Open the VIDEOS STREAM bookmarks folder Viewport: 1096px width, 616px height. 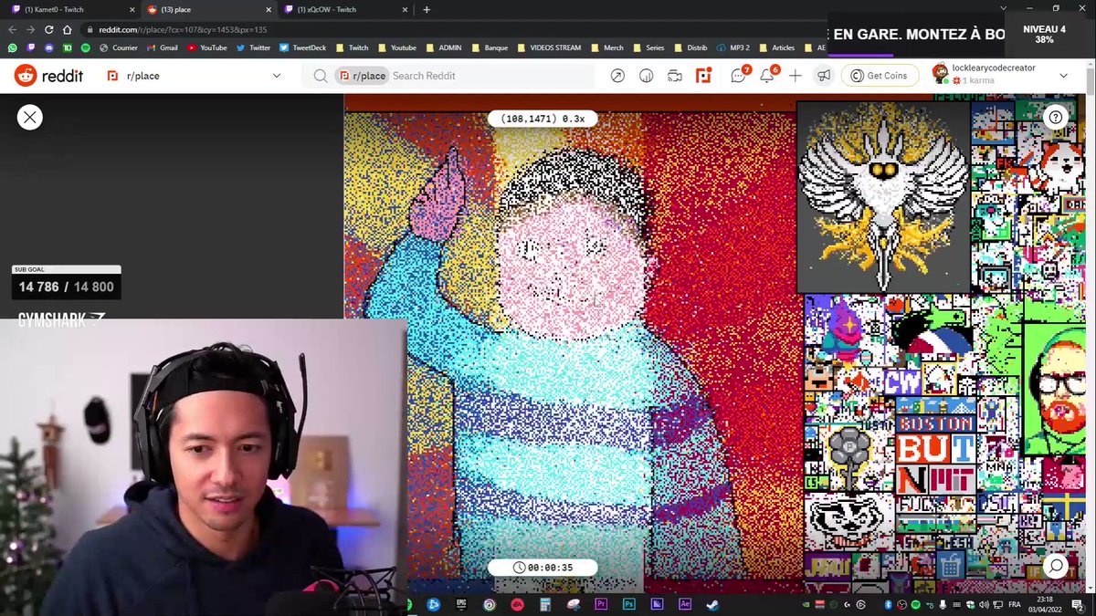click(551, 47)
